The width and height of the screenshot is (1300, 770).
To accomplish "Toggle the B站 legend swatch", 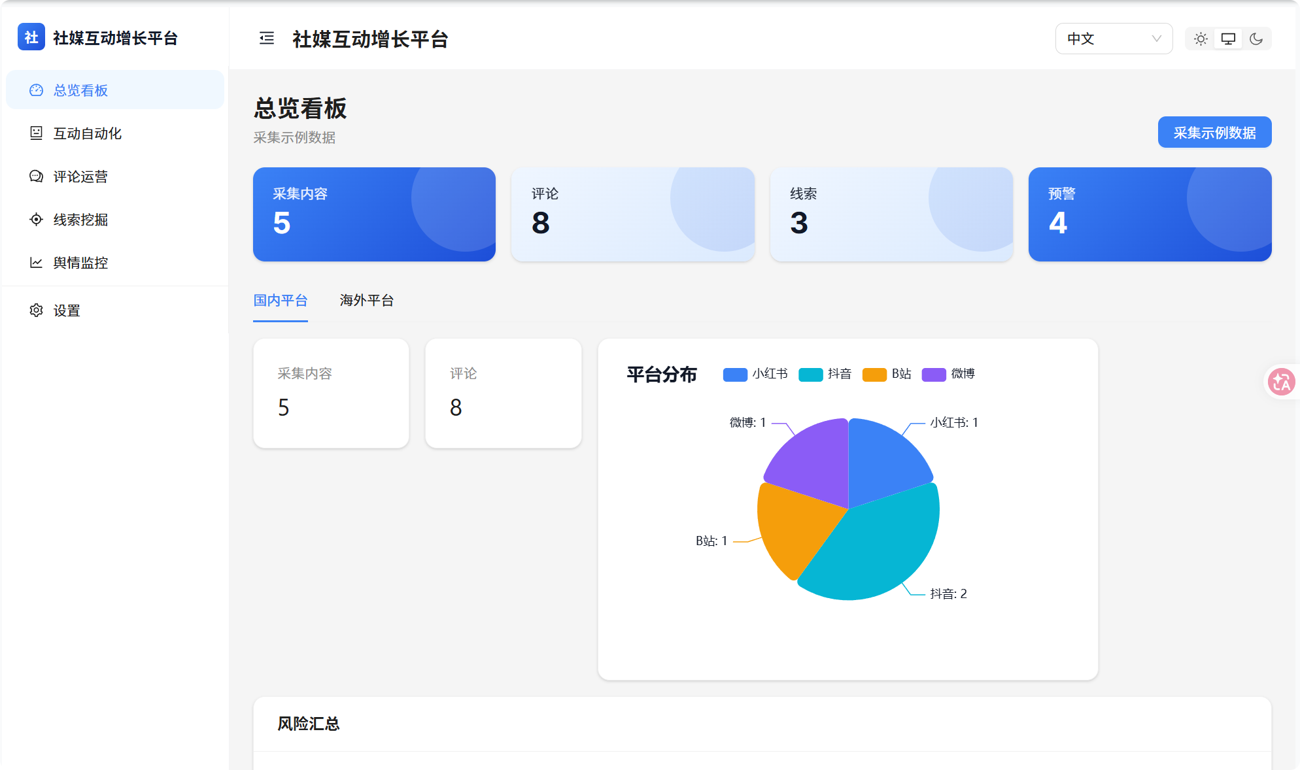I will [874, 375].
